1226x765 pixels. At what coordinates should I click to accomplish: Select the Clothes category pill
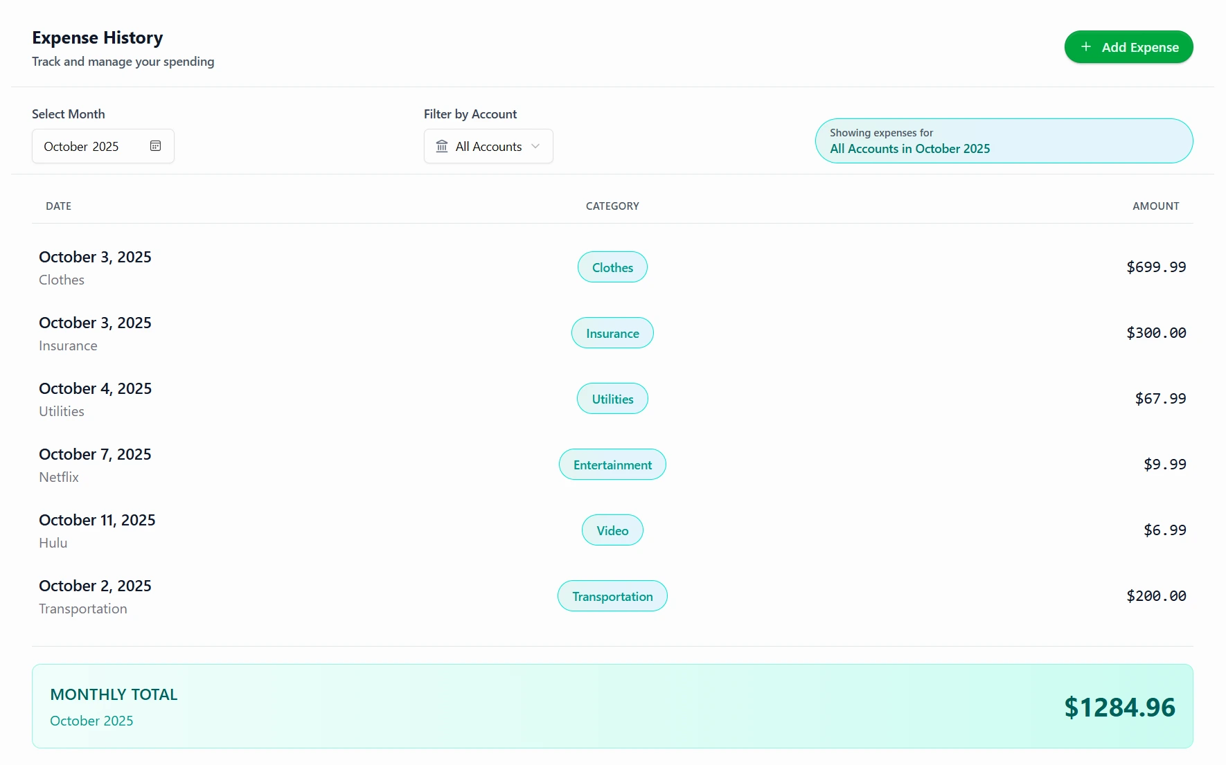click(612, 267)
